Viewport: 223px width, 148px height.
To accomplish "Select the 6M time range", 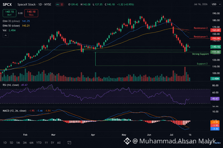I will tap(32, 143).
